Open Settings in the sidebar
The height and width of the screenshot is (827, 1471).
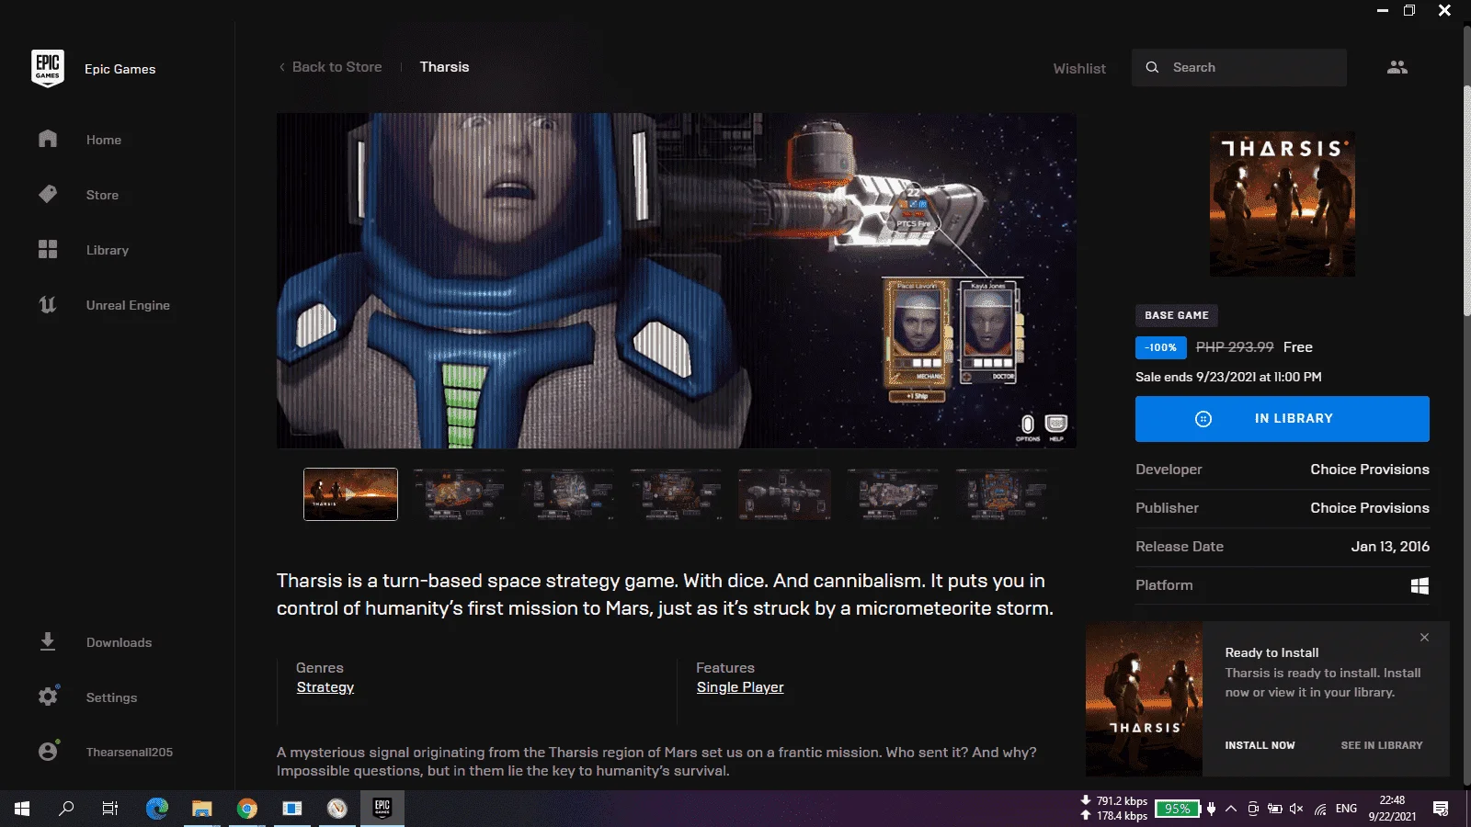(x=111, y=697)
